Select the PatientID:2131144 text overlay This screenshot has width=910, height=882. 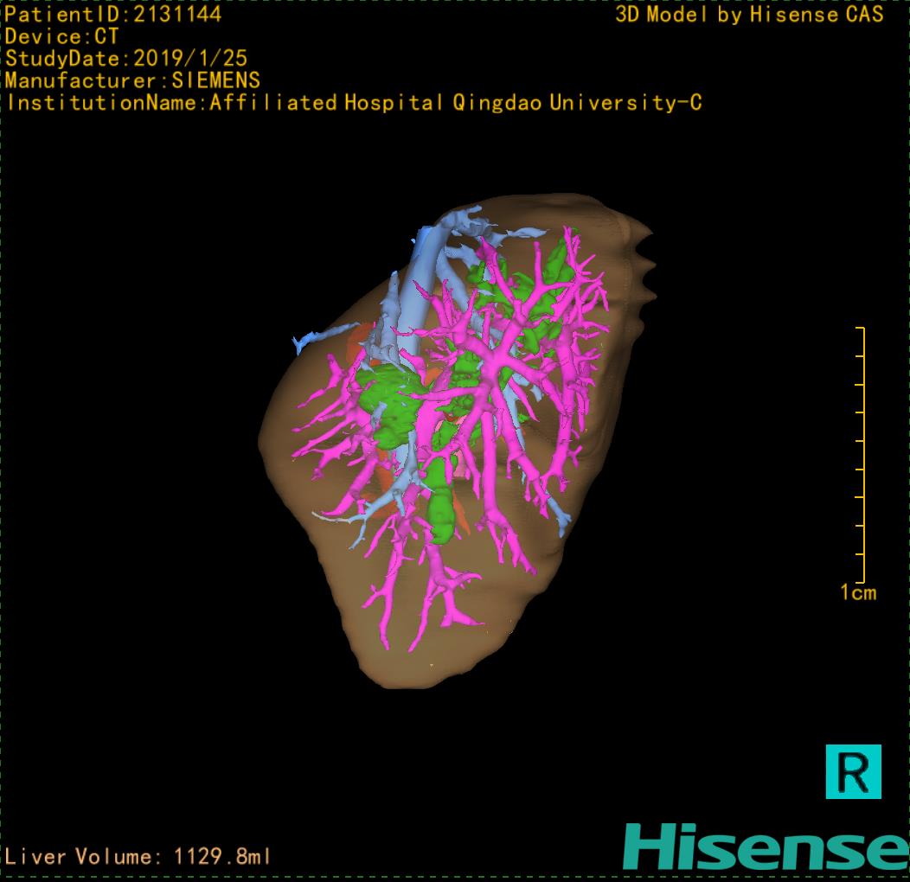[113, 15]
